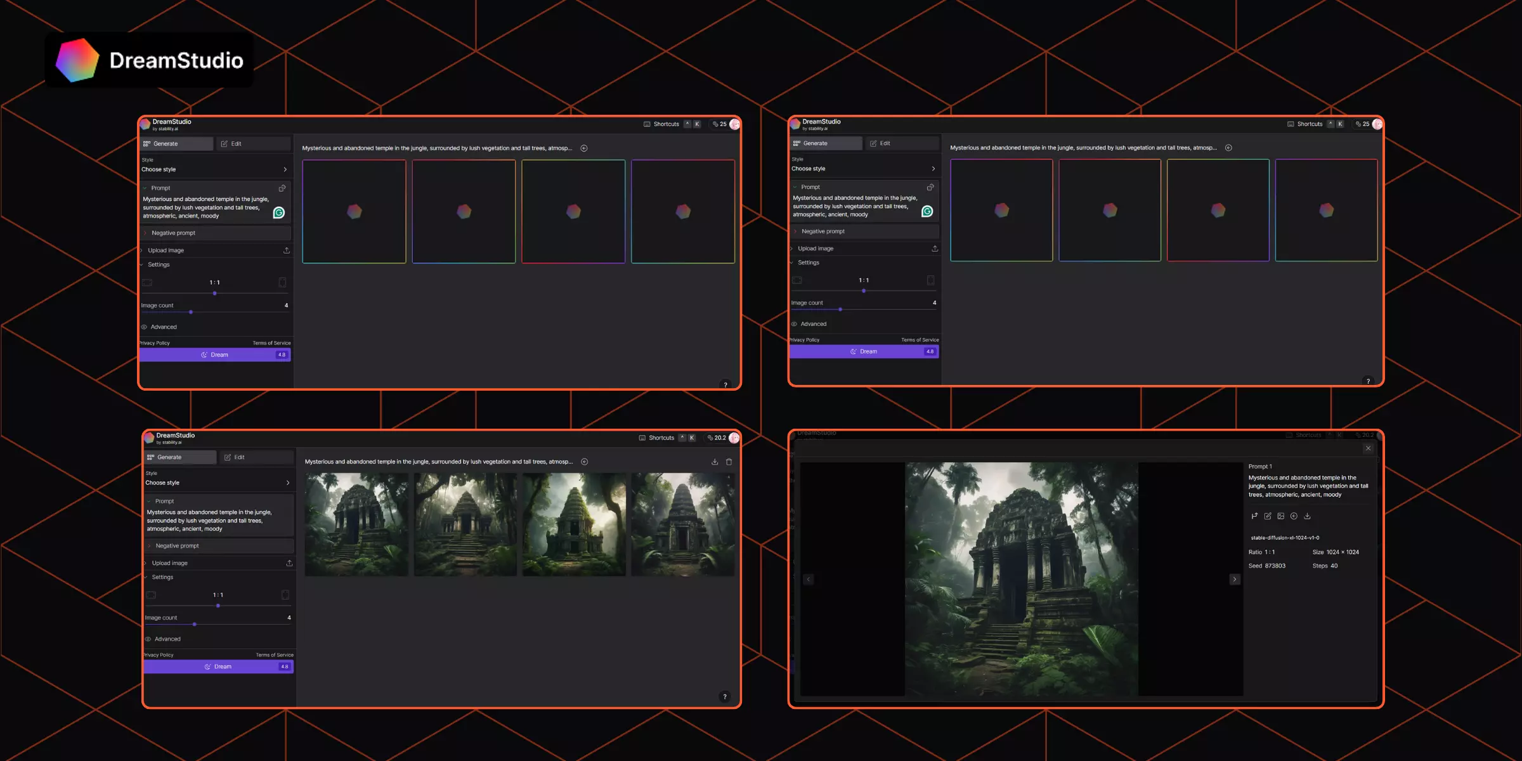
Task: Open the third generated temple thumbnail
Action: point(574,524)
